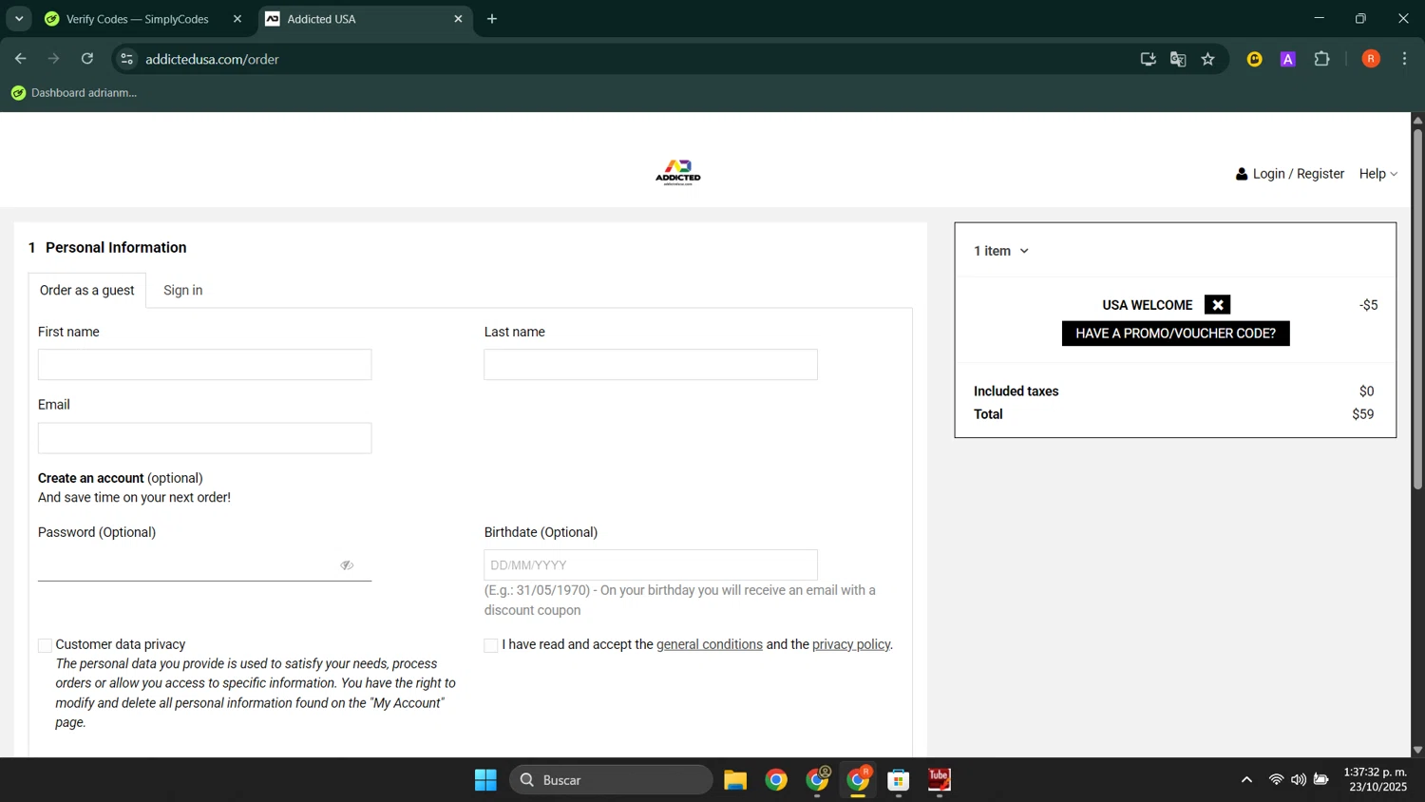Expand the 1 item cart dropdown
1425x802 pixels.
(x=1001, y=251)
